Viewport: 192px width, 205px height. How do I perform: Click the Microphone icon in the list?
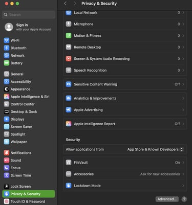[69, 24]
